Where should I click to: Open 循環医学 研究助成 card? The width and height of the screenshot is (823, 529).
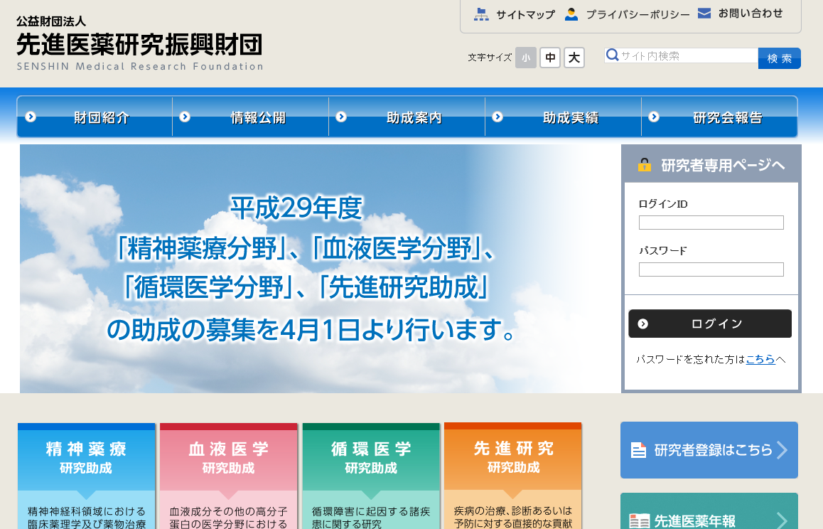[371, 476]
